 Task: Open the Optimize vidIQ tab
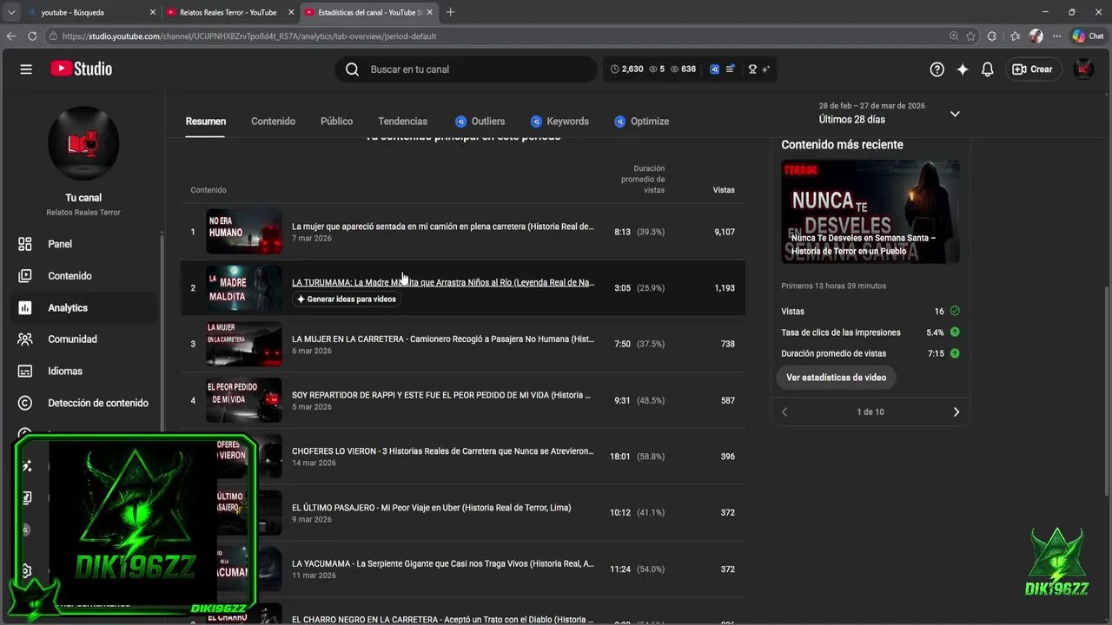641,122
